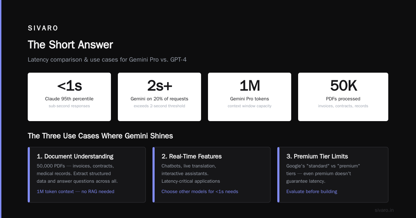416x218 pixels.
Task: Click 'Claude 95th percentile' label
Action: tap(69, 99)
